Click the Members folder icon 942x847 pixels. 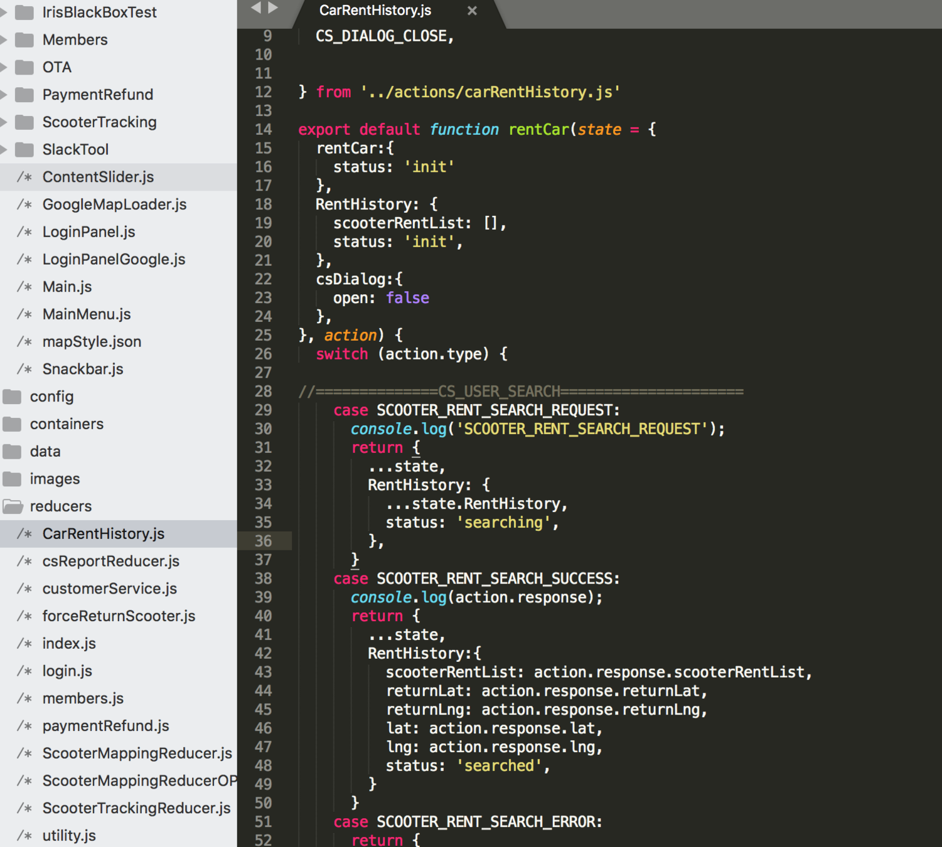(24, 40)
